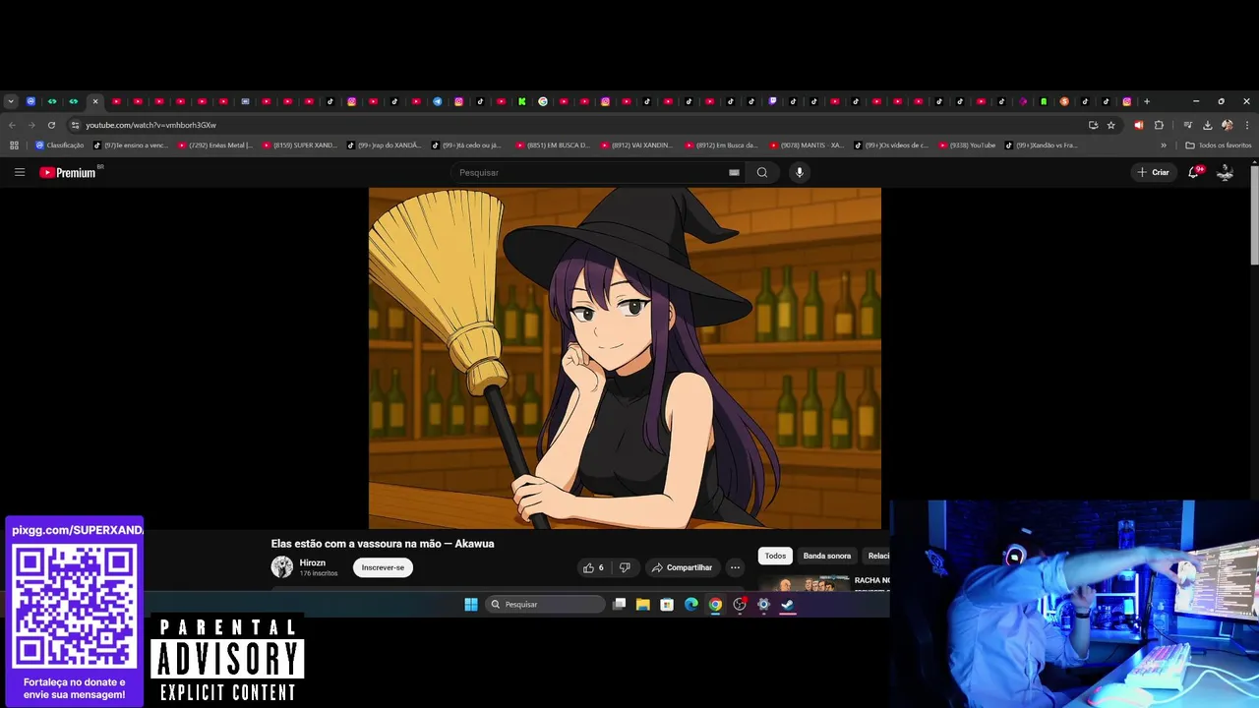Viewport: 1259px width, 708px height.
Task: Click the Chrome address bar URL
Action: point(150,125)
